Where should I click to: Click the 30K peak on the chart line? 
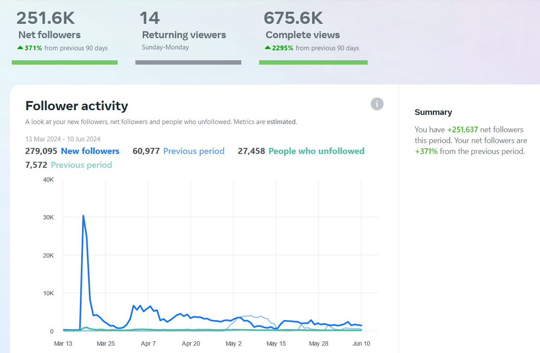[x=83, y=216]
